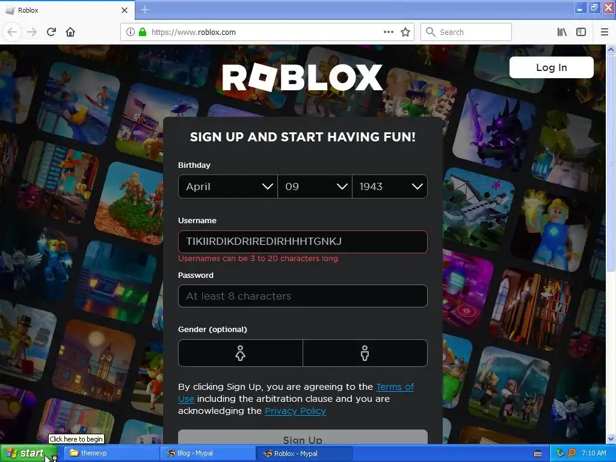The height and width of the screenshot is (462, 616).
Task: Close the Roblox browser tab
Action: pyautogui.click(x=125, y=10)
